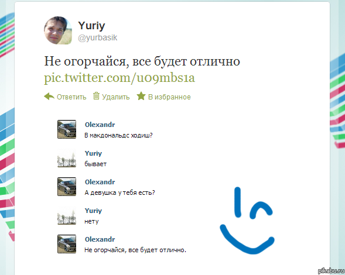
Task: Click Olexandr name above В макдональдс ходиш?
Action: pyautogui.click(x=100, y=125)
